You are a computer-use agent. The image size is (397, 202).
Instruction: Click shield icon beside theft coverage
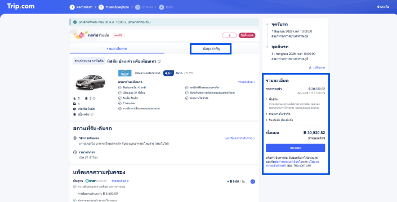[x=74, y=200]
